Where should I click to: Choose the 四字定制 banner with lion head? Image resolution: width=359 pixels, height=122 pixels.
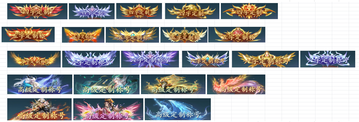[192, 11]
